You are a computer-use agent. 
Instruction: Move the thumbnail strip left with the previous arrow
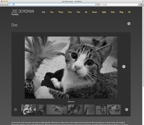(15, 110)
